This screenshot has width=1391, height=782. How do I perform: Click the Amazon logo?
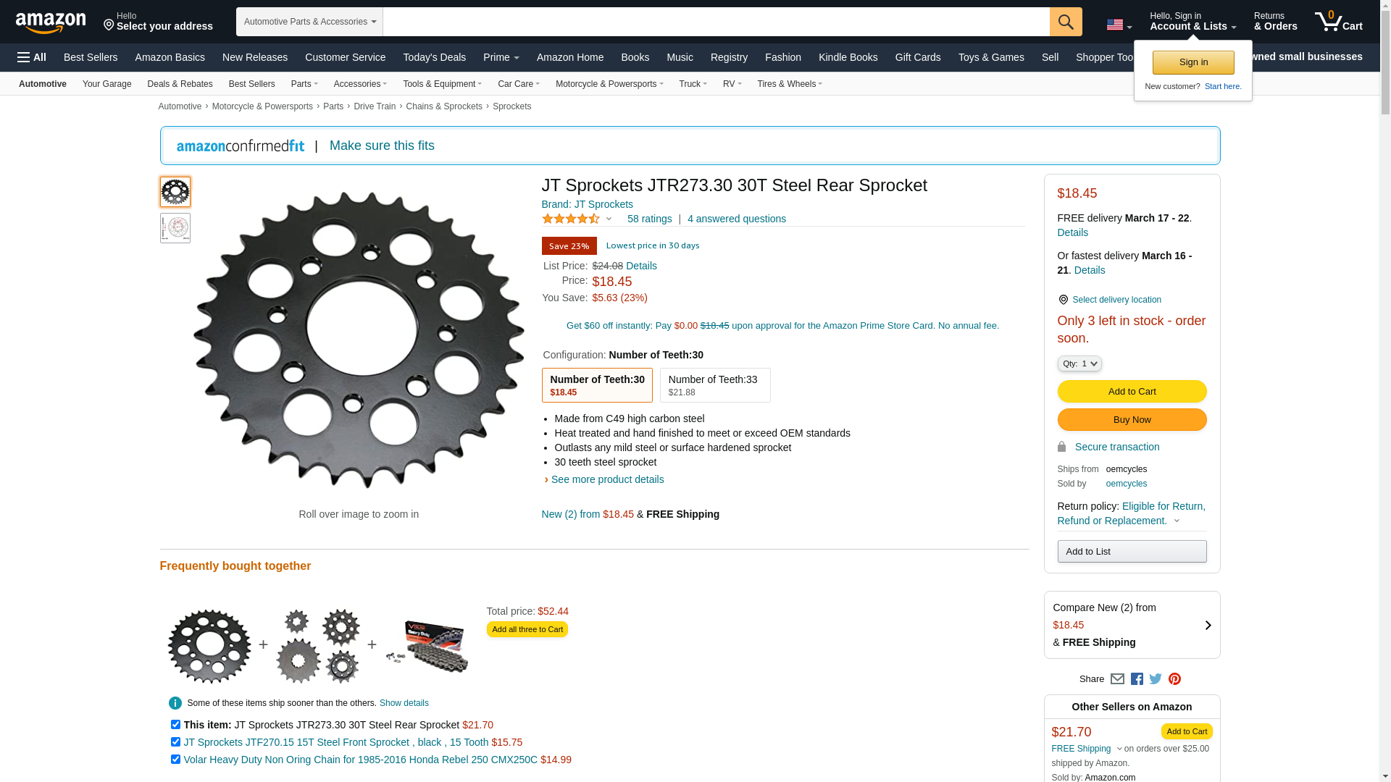click(x=51, y=23)
